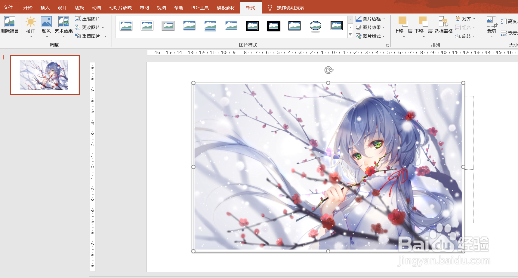This screenshot has width=518, height=278.
Task: Click the bottom-center resize handle of picture
Action: click(x=328, y=251)
